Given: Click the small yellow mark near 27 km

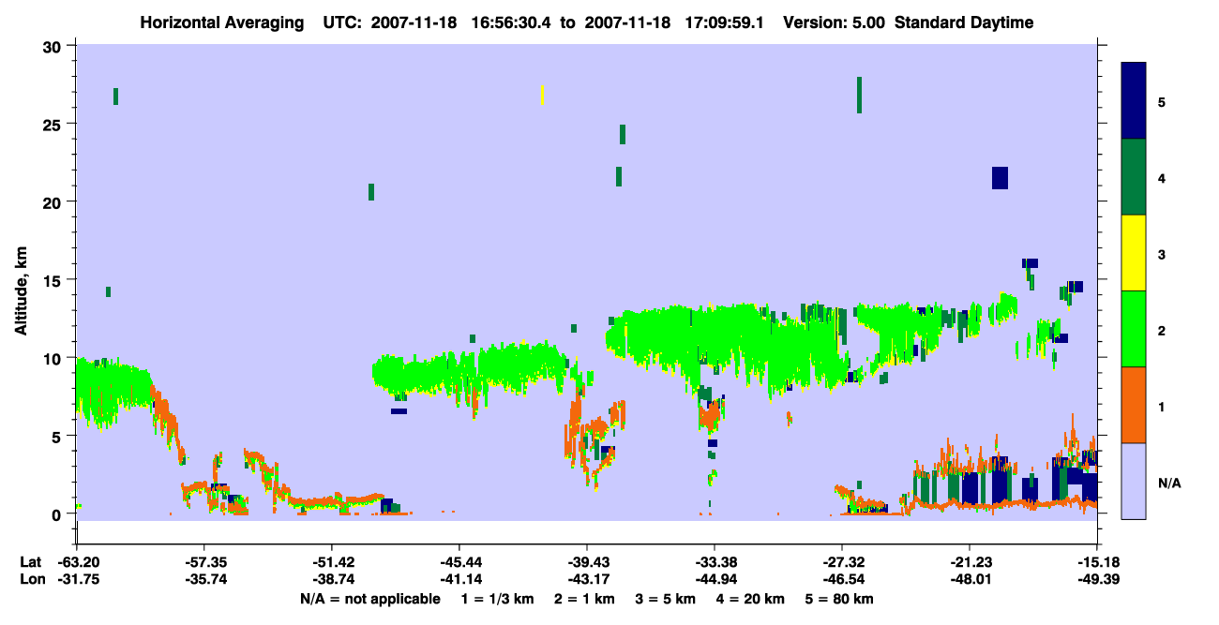Looking at the screenshot, I should pyautogui.click(x=542, y=95).
